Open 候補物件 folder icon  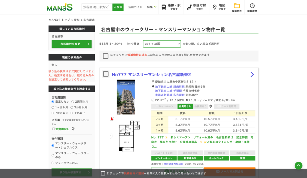click(236, 6)
